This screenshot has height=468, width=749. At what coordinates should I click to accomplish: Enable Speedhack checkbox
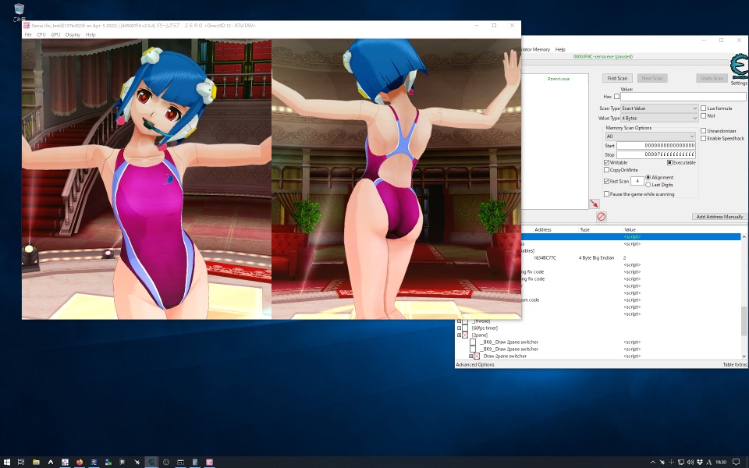click(x=704, y=139)
